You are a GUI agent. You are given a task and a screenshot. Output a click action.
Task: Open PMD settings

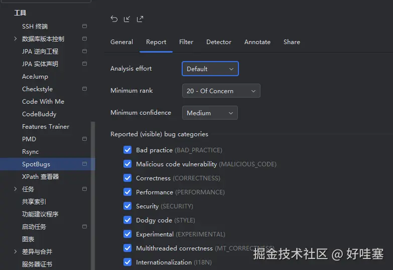tap(29, 139)
